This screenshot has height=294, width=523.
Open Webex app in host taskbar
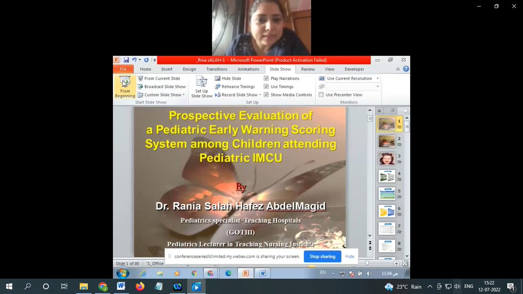click(x=177, y=287)
